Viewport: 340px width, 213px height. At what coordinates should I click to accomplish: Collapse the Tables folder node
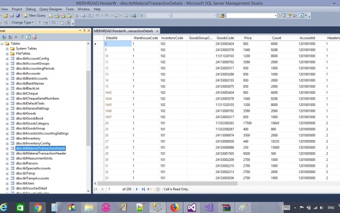(x=2, y=44)
